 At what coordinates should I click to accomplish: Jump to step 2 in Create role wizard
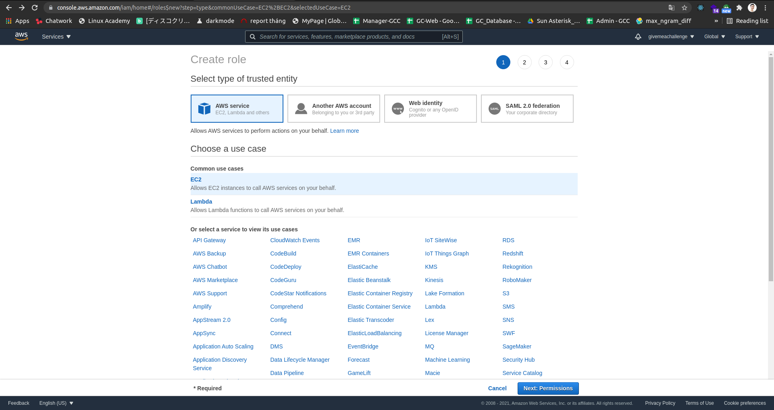click(524, 62)
